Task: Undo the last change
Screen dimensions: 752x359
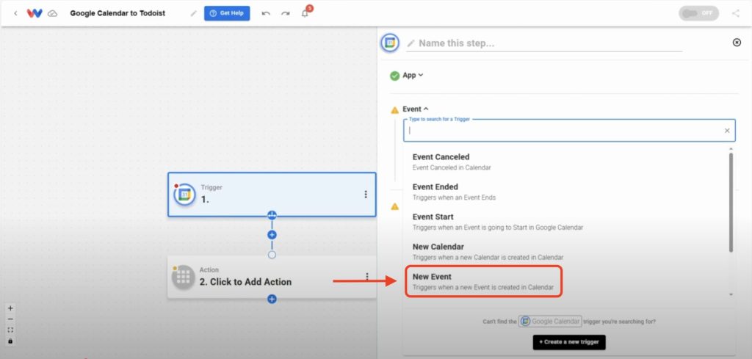Action: click(266, 13)
